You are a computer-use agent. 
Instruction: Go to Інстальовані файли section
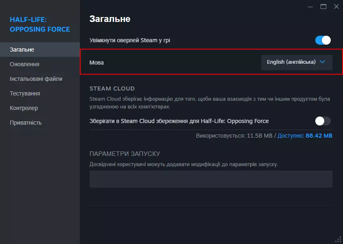(36, 79)
